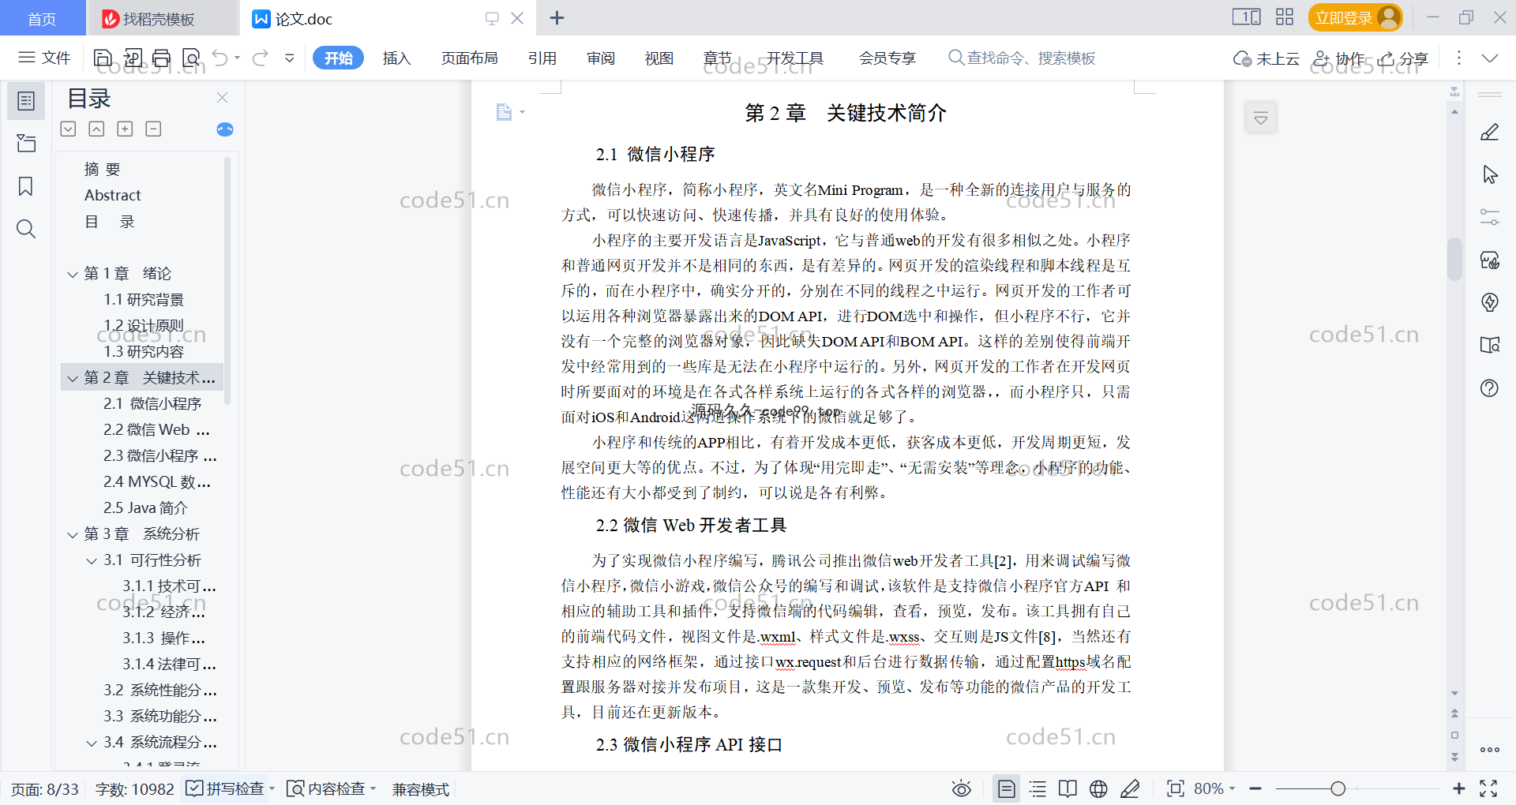Switch to reading layout view icon
Image resolution: width=1516 pixels, height=805 pixels.
1068,788
